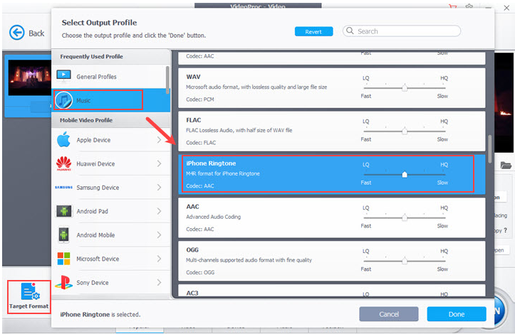Click 'Codec: PCM' text in WAV row
The width and height of the screenshot is (515, 334).
pos(200,99)
